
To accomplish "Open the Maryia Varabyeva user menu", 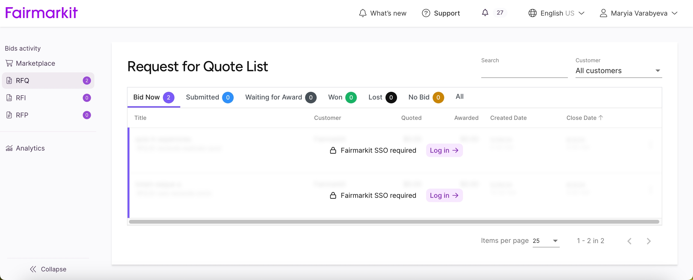I will point(638,13).
